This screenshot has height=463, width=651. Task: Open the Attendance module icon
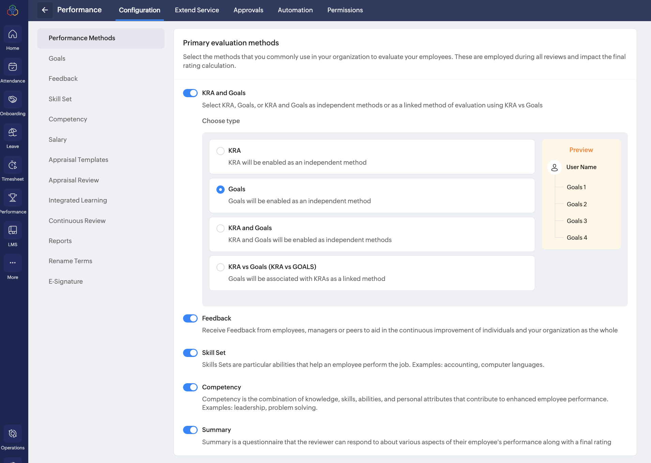coord(13,67)
